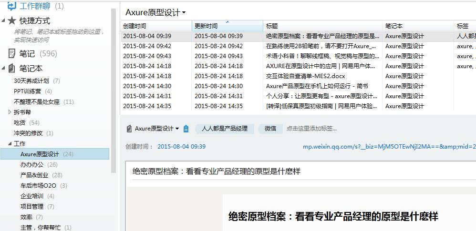Click the created date 2015-08-04 09:39 link

click(182, 147)
